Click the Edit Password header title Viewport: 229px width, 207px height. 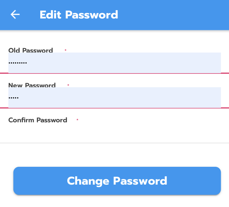click(79, 15)
